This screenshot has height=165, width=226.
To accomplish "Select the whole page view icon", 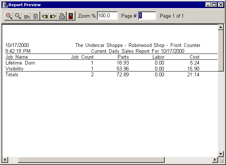I will 36,16.
